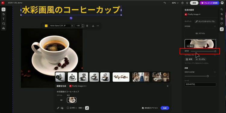Click the empty style slot in generate panel
Viewport: 226px width, 113px height.
pyautogui.click(x=61, y=100)
